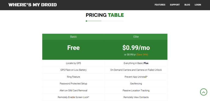Select the Basic plan column header
Image resolution: width=210 pixels, height=101 pixels.
tap(73, 37)
